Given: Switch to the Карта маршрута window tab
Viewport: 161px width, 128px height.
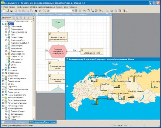Looking at the screenshot, I should (15, 122).
